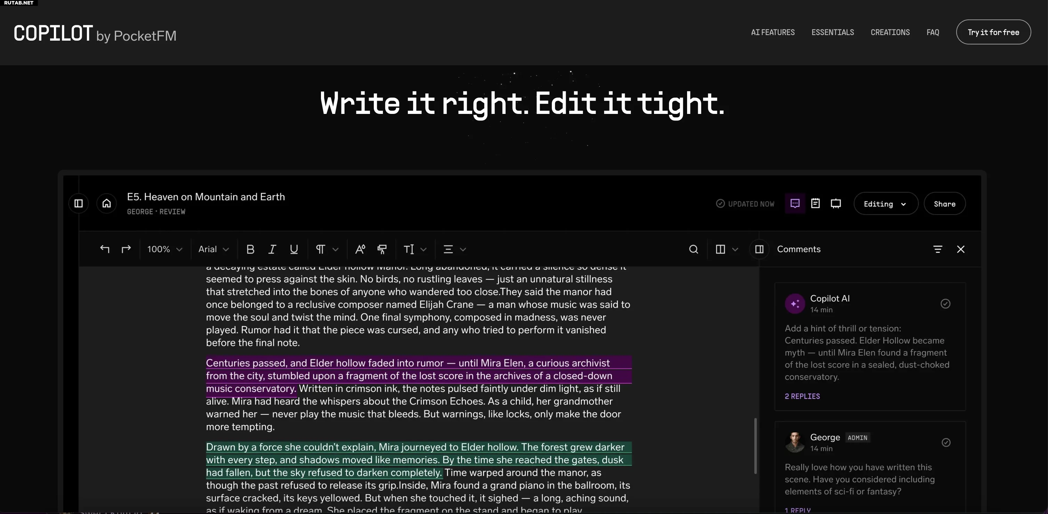Click the format painter icon

coord(382,249)
